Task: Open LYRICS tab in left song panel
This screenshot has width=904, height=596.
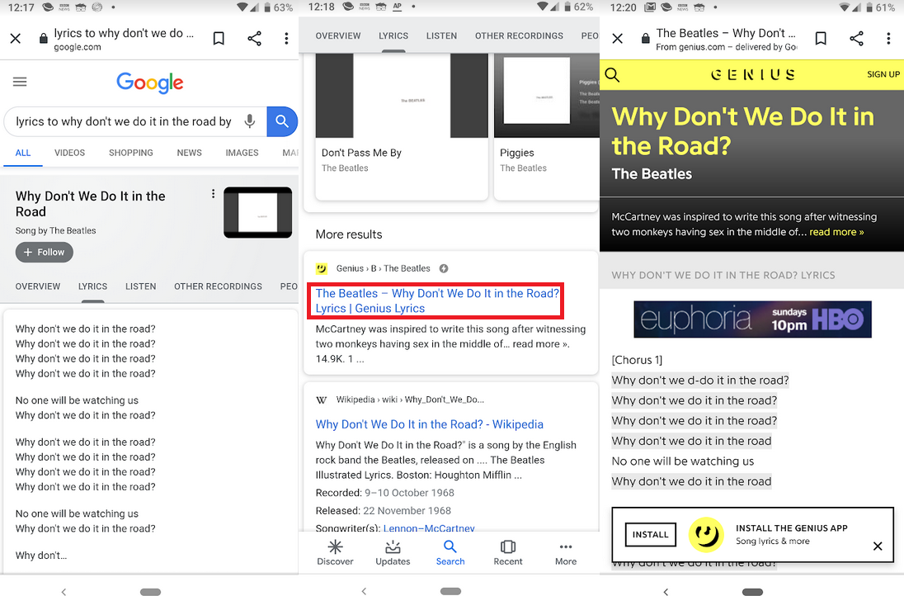Action: click(x=93, y=286)
